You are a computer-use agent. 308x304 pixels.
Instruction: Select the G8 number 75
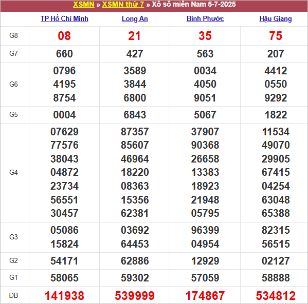pos(276,36)
